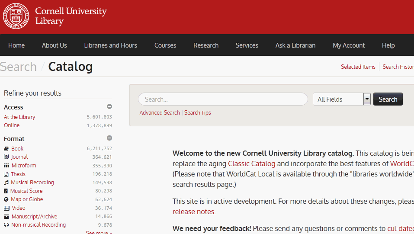Click the 364,621 Journal count
Image resolution: width=414 pixels, height=234 pixels.
coord(102,157)
